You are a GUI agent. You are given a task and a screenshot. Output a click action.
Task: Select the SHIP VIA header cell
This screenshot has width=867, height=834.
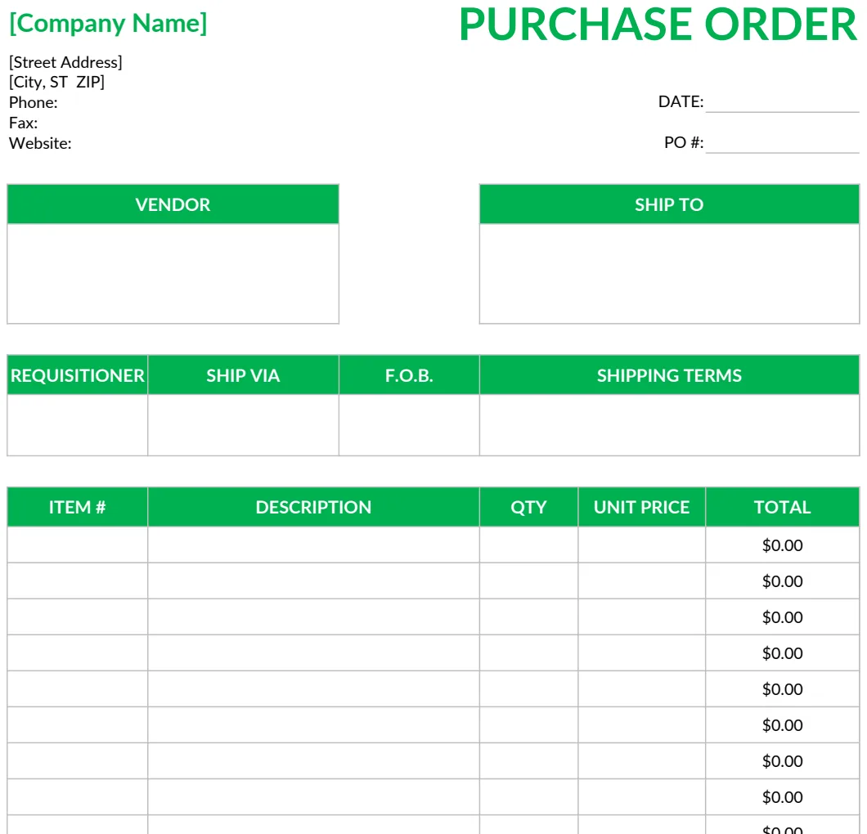(x=243, y=375)
